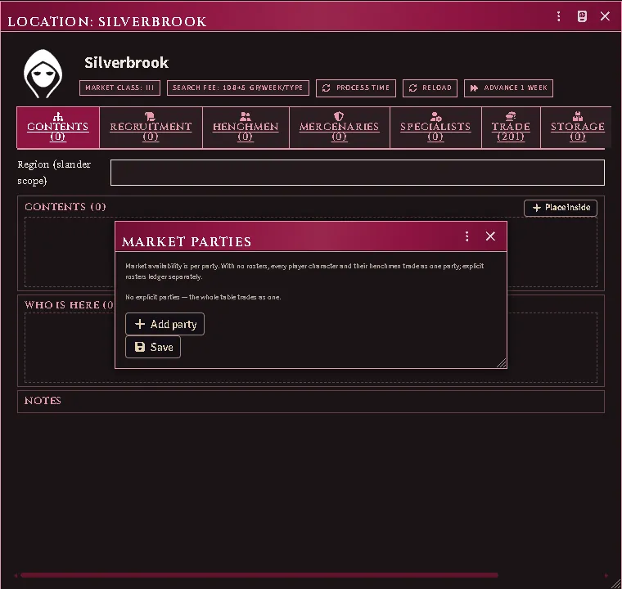Click the Market Parties title text
This screenshot has height=589, width=622.
click(187, 241)
